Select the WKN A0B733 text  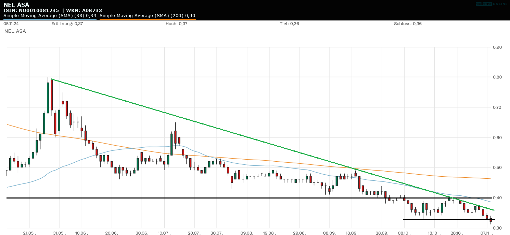pos(84,11)
